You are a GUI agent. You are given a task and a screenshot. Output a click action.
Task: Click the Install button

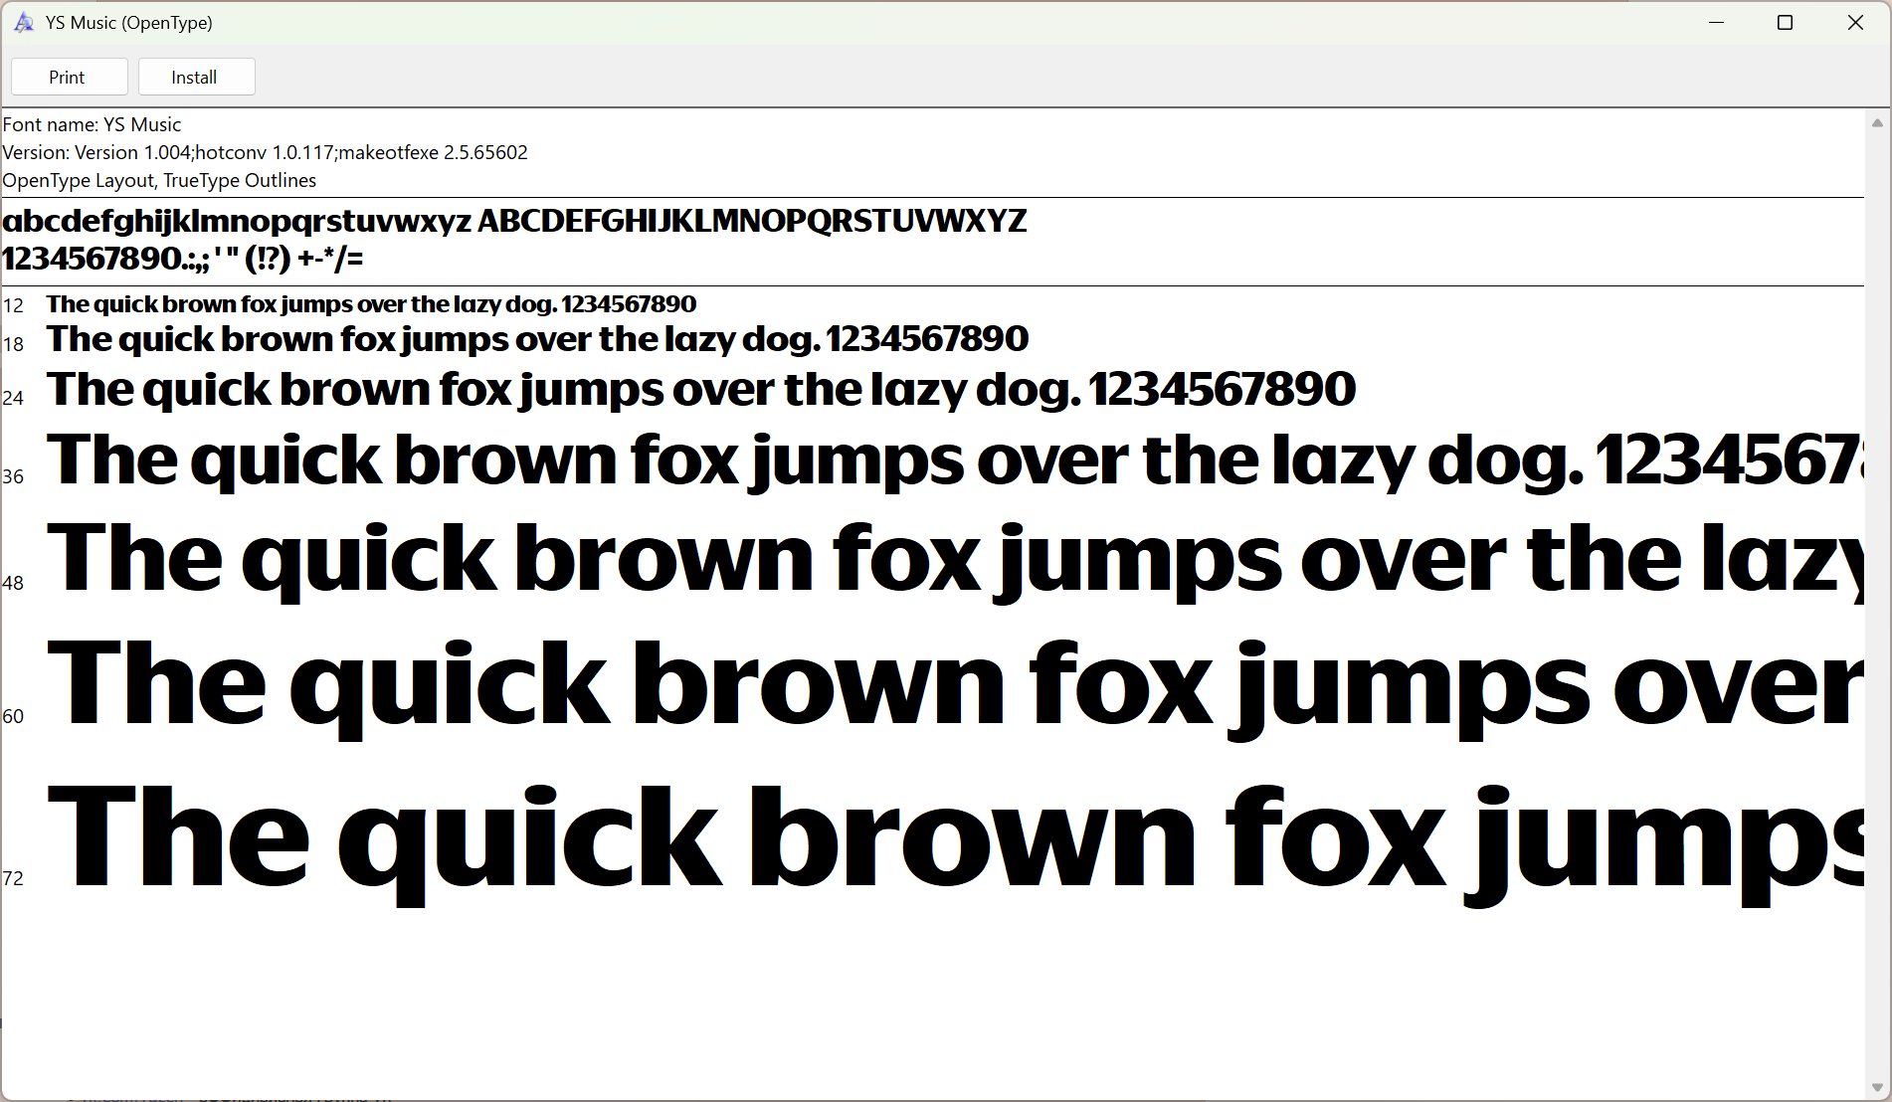point(196,77)
